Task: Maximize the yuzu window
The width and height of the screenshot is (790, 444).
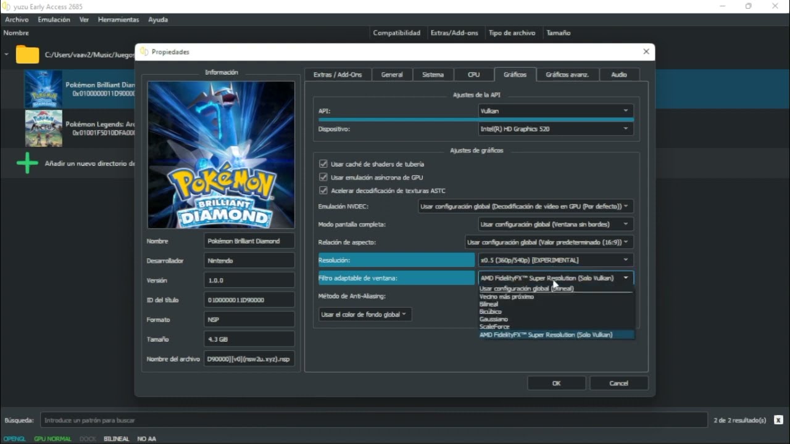Action: 749,6
